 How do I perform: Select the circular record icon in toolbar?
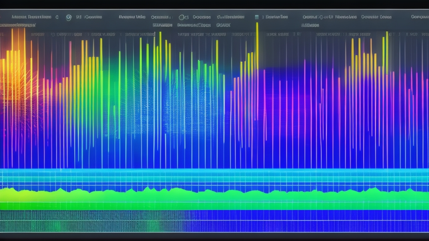68,17
